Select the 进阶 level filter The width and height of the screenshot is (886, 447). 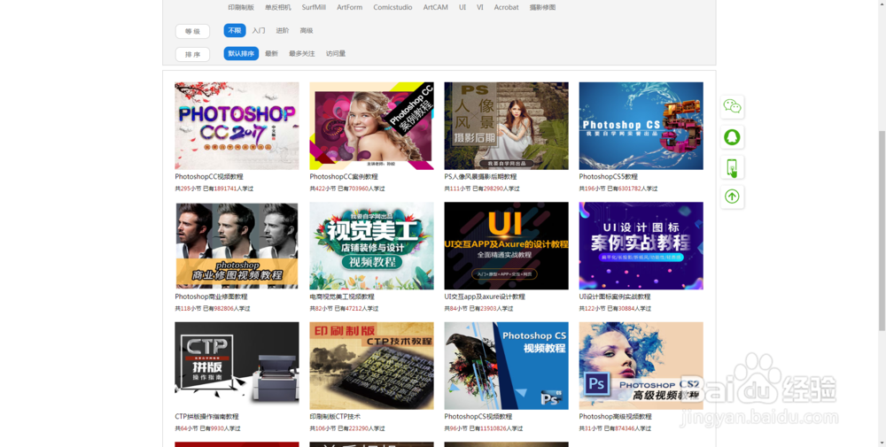[x=283, y=30]
